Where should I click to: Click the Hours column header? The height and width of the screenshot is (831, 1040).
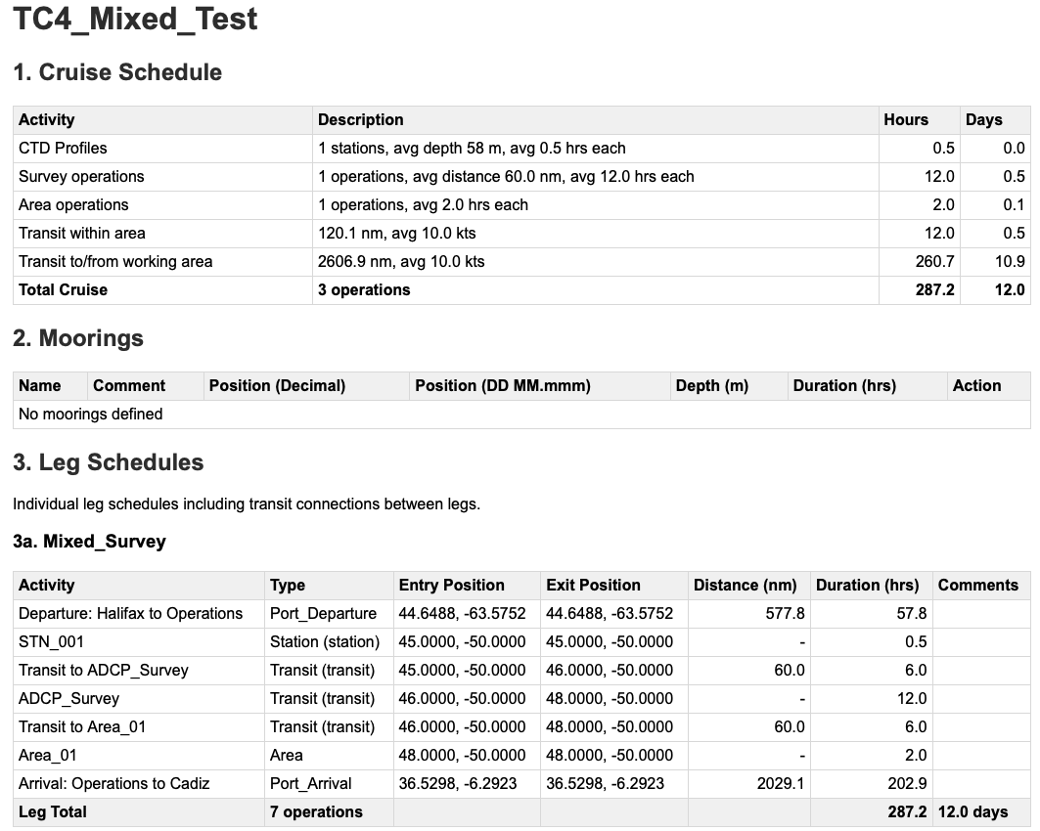pyautogui.click(x=905, y=119)
